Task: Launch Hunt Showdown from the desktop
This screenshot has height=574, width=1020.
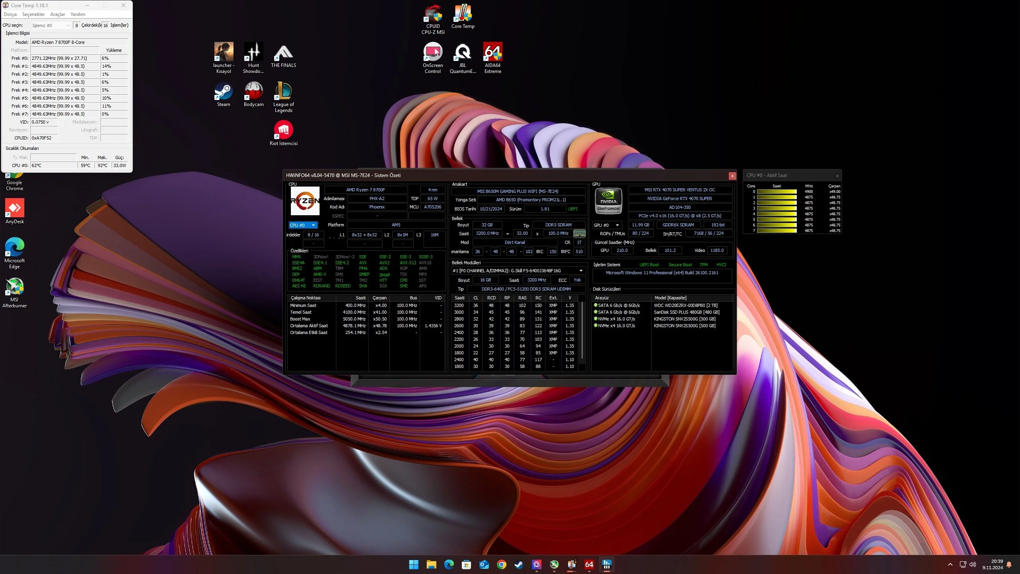Action: point(253,58)
